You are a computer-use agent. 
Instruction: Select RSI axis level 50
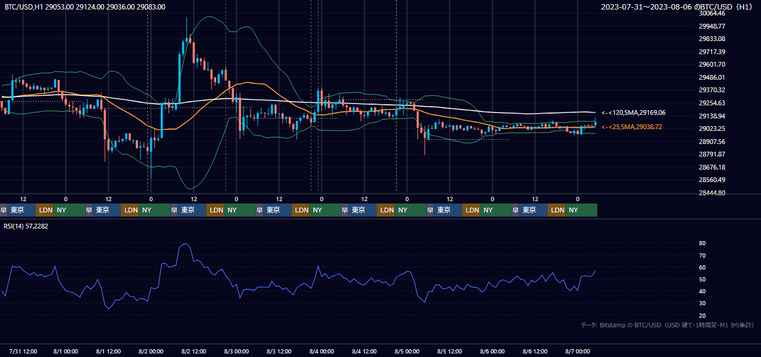[x=702, y=279]
